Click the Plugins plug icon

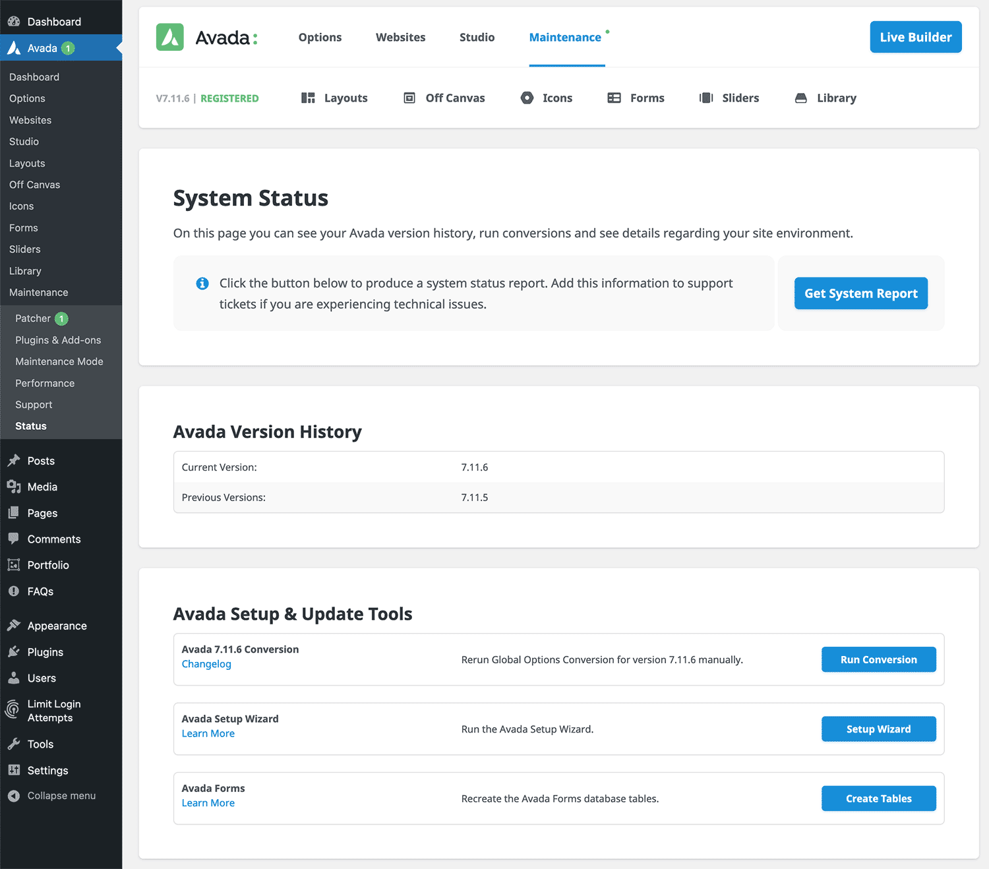pos(14,651)
